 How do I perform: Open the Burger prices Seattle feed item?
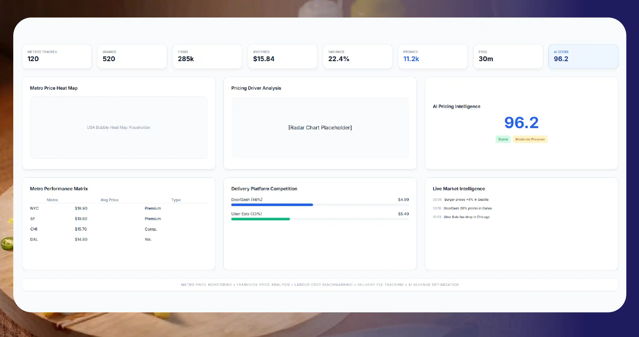[461, 199]
